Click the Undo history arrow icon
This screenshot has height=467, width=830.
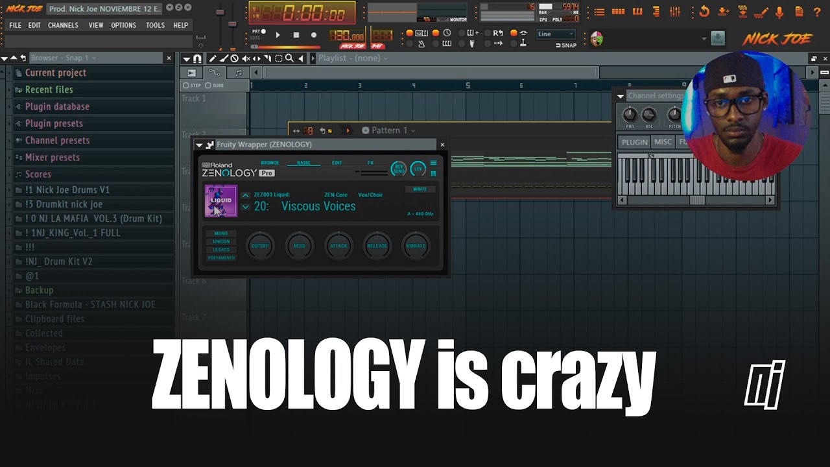point(704,12)
